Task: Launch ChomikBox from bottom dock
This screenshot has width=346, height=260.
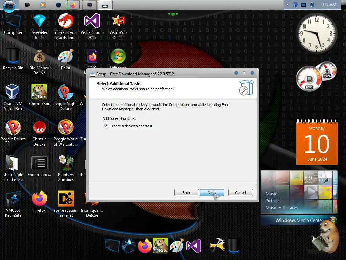Action: (160, 245)
